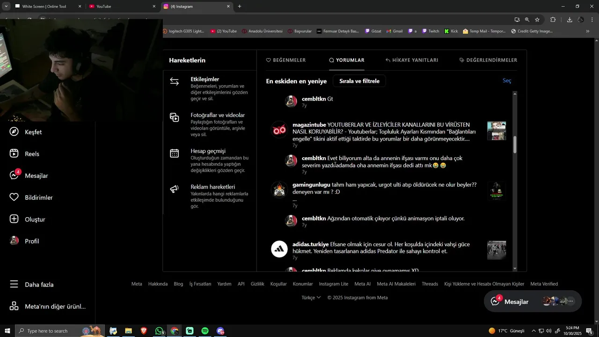Open the adidas.turkiye post thumbnail
The height and width of the screenshot is (337, 599).
497,250
